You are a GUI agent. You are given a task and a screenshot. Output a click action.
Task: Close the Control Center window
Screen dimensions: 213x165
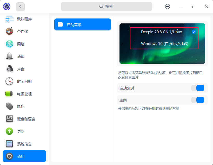pyautogui.click(x=207, y=7)
